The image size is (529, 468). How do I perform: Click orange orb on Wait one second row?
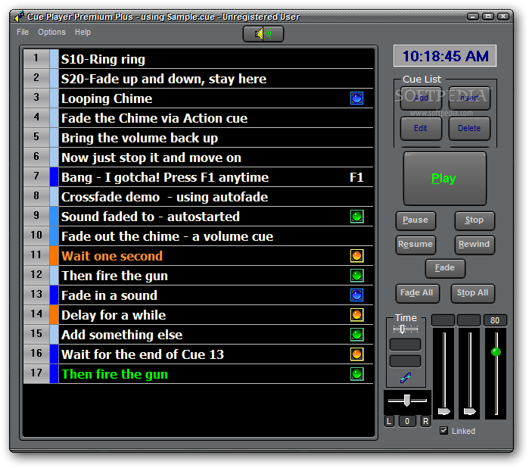(356, 256)
